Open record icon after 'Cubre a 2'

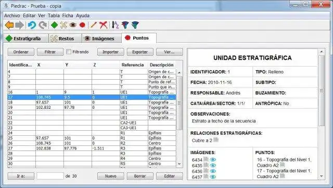click(x=216, y=140)
